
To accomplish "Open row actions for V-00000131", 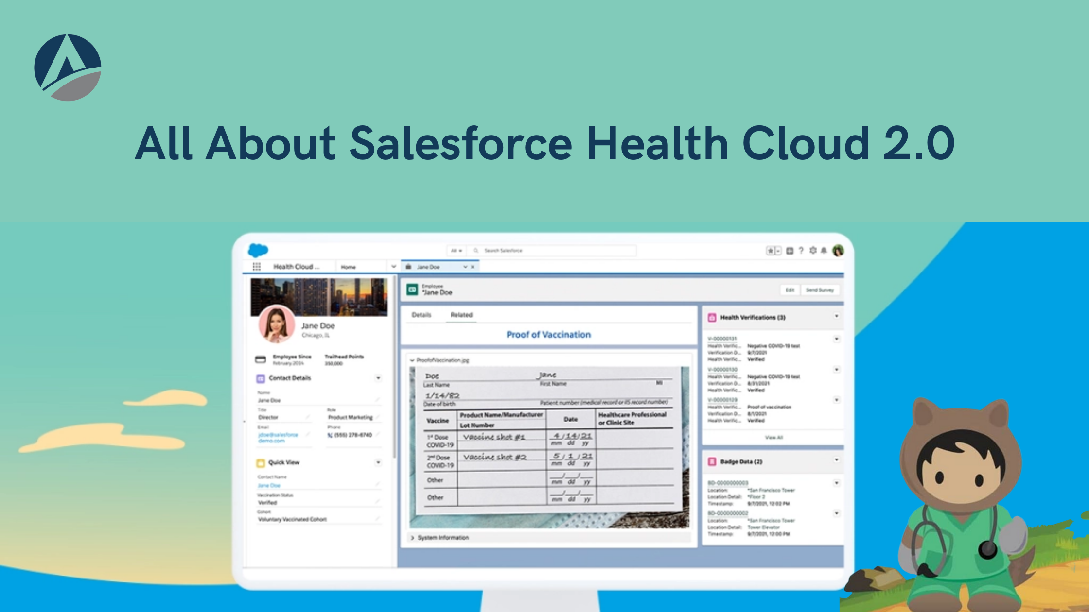I will point(837,339).
